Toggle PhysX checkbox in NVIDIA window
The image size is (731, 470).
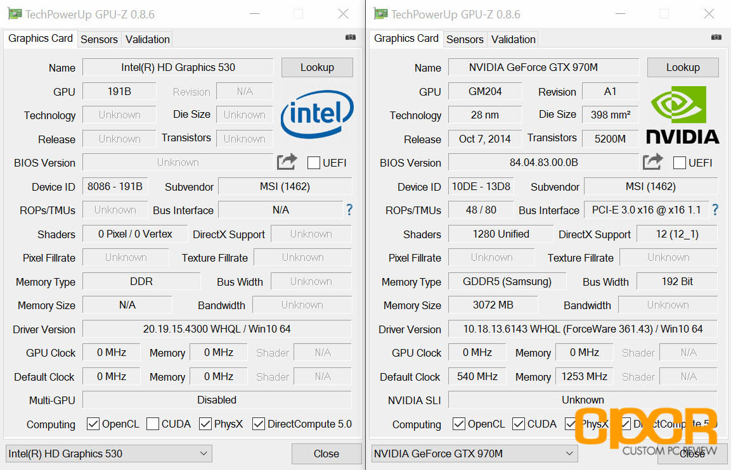(x=571, y=424)
